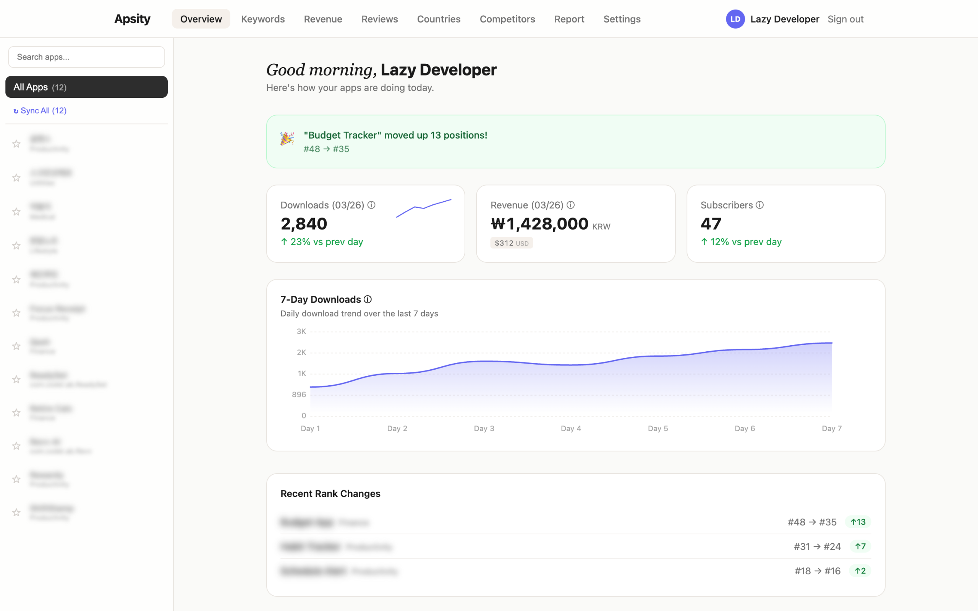Screen dimensions: 978x611
Task: Click the Sign out link
Action: click(x=845, y=19)
